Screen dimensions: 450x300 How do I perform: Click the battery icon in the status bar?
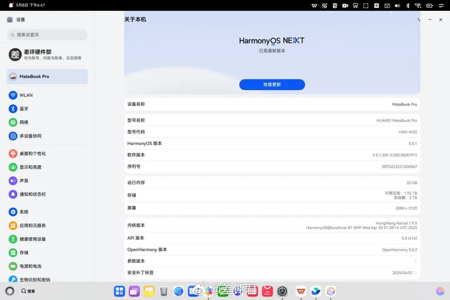click(x=429, y=5)
